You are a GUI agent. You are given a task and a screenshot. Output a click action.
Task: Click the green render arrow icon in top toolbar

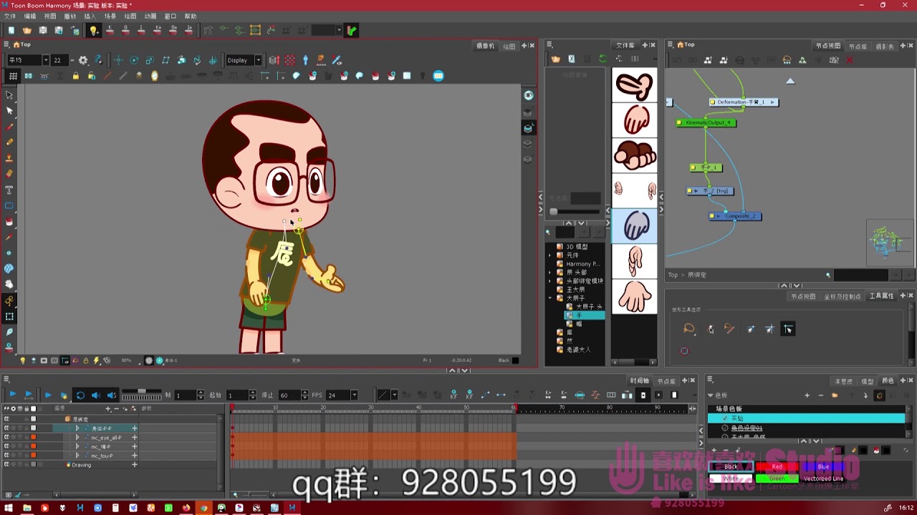[352, 30]
